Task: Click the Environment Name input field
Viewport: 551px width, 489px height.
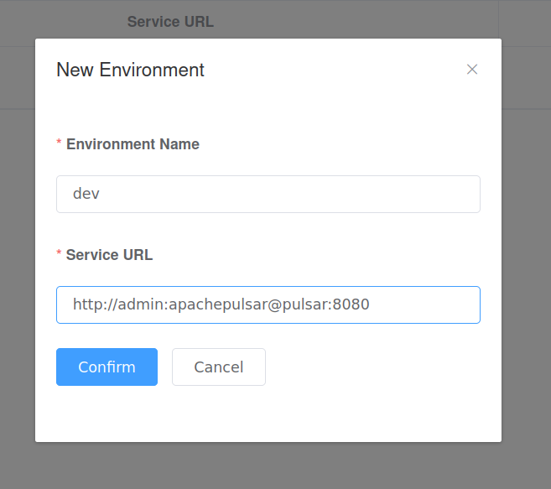Action: point(268,194)
